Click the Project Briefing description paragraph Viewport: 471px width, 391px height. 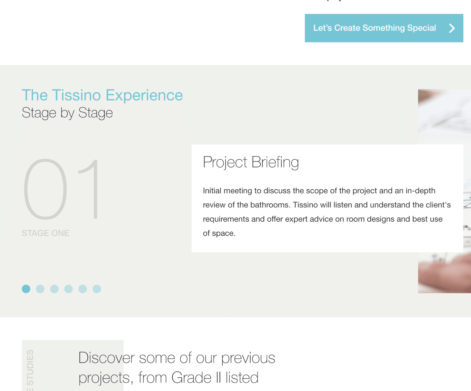tap(326, 212)
